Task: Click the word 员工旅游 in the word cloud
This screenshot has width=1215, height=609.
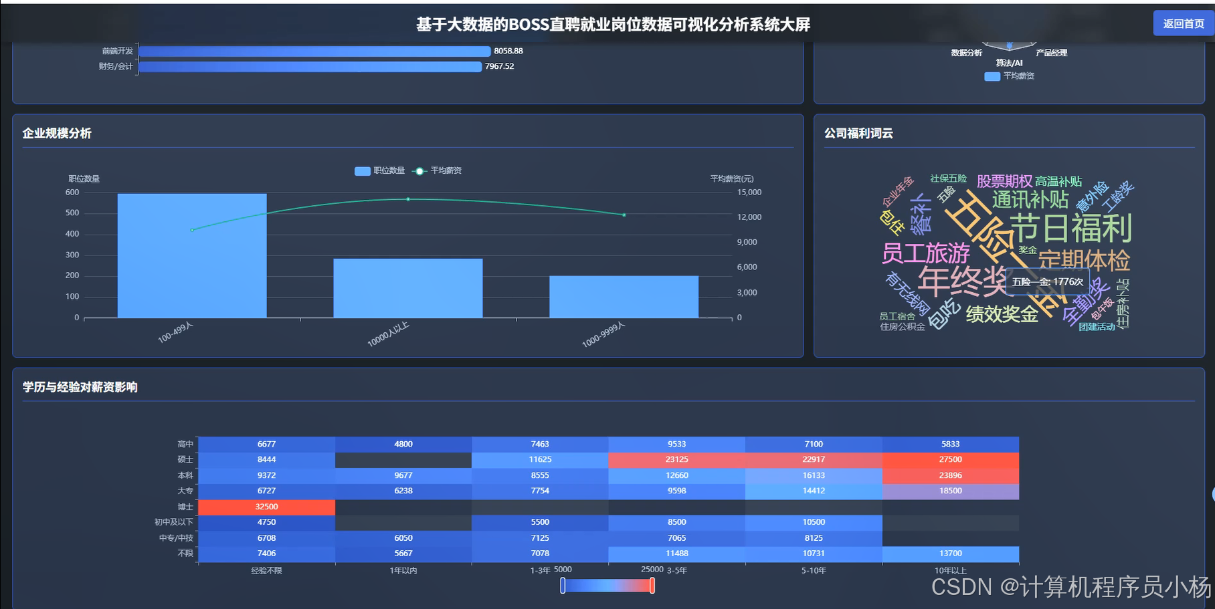Action: [926, 253]
